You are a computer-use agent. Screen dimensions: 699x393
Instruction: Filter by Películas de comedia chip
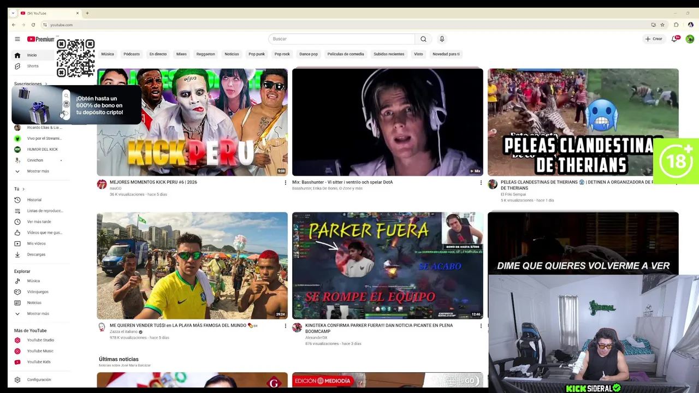click(346, 54)
